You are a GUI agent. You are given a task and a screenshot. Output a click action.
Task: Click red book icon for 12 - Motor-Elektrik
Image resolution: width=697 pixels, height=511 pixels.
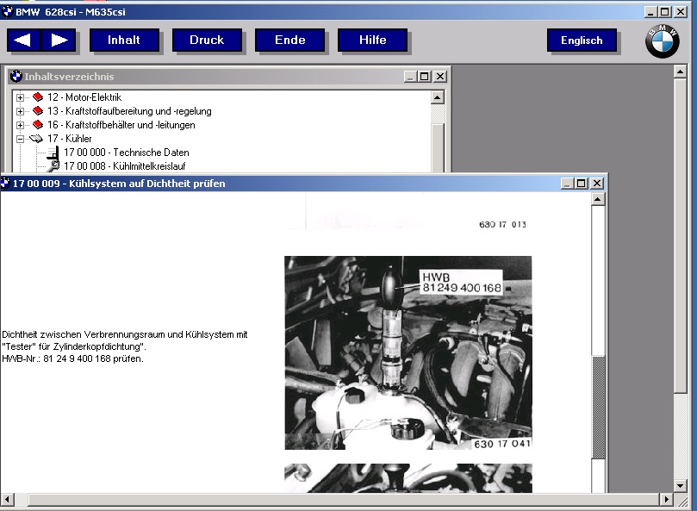pos(37,97)
